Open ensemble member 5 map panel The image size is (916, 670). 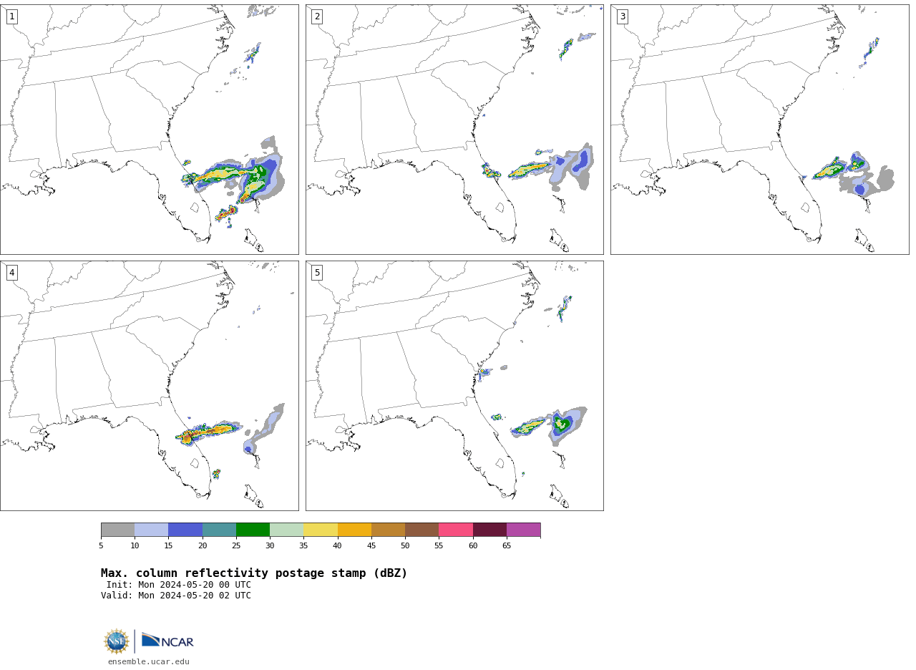click(x=454, y=386)
